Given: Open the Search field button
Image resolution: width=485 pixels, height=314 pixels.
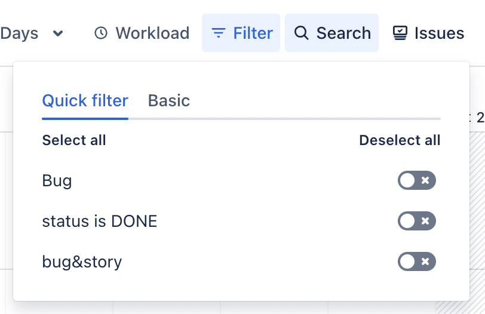Looking at the screenshot, I should 331,33.
